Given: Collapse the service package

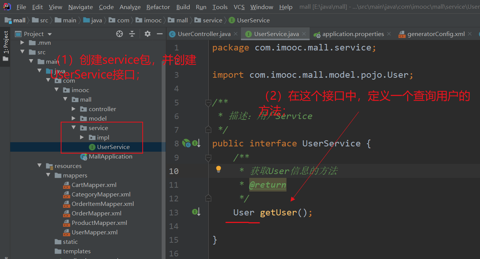Looking at the screenshot, I should (x=74, y=128).
